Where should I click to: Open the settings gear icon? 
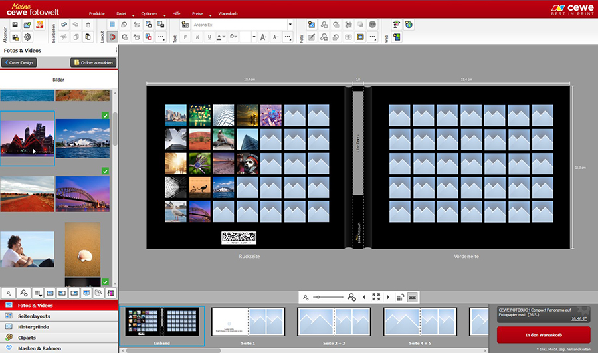pos(27,37)
